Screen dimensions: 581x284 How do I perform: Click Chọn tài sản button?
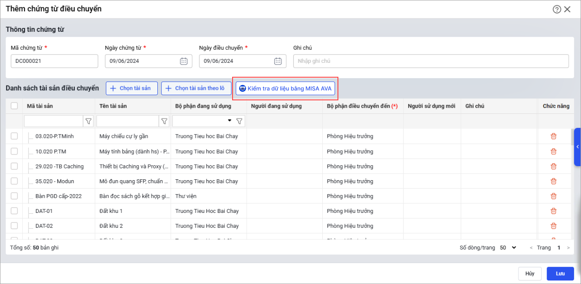[x=132, y=88]
